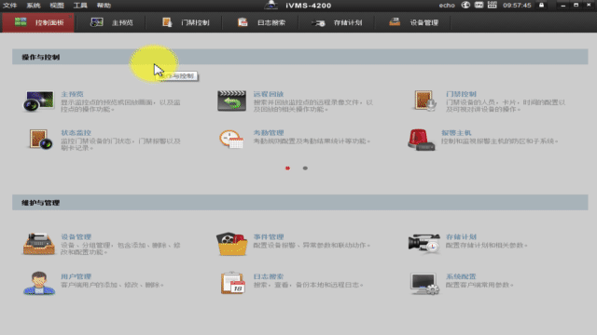Click the 报警主机 title link
Screen dimensions: 597x335
456,133
